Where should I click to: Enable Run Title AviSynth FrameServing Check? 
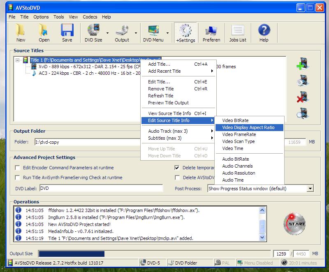18,177
